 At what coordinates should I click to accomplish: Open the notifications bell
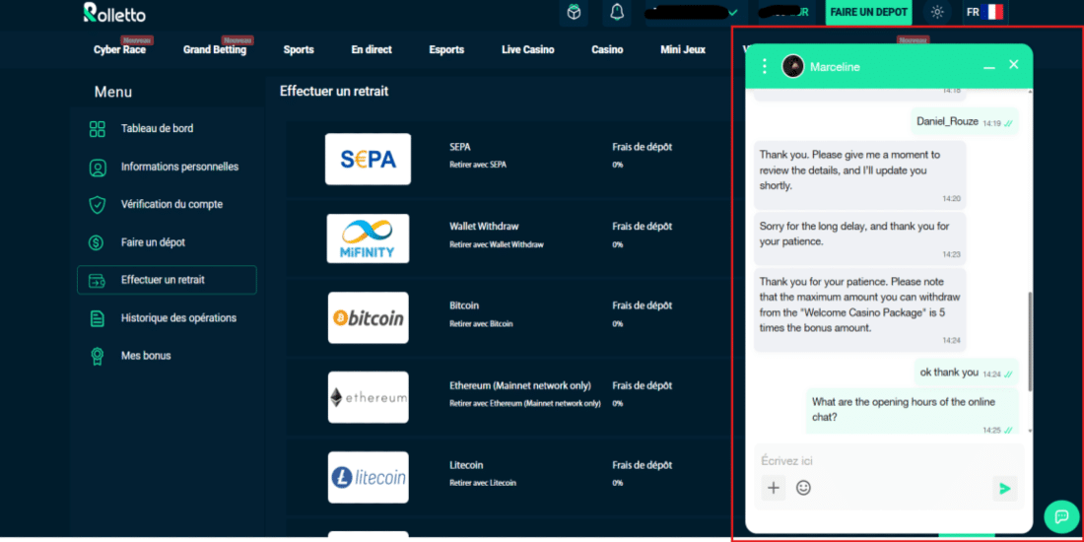pyautogui.click(x=617, y=13)
